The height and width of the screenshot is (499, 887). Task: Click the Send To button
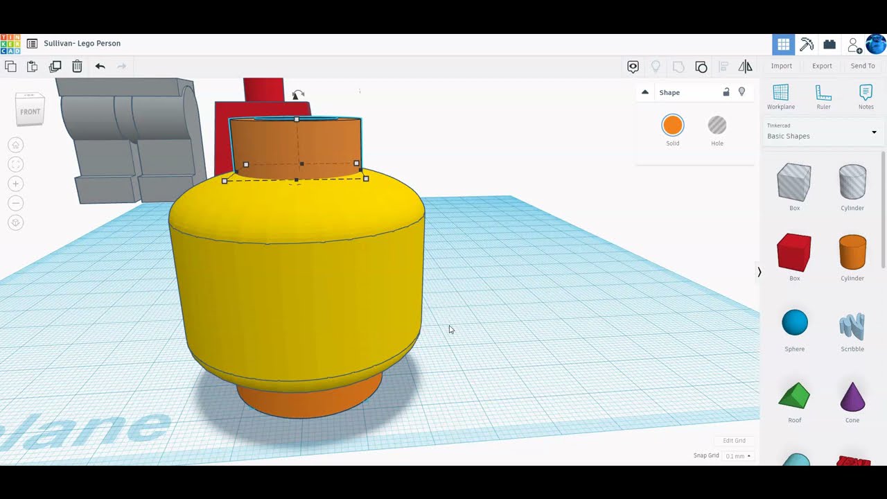[863, 66]
